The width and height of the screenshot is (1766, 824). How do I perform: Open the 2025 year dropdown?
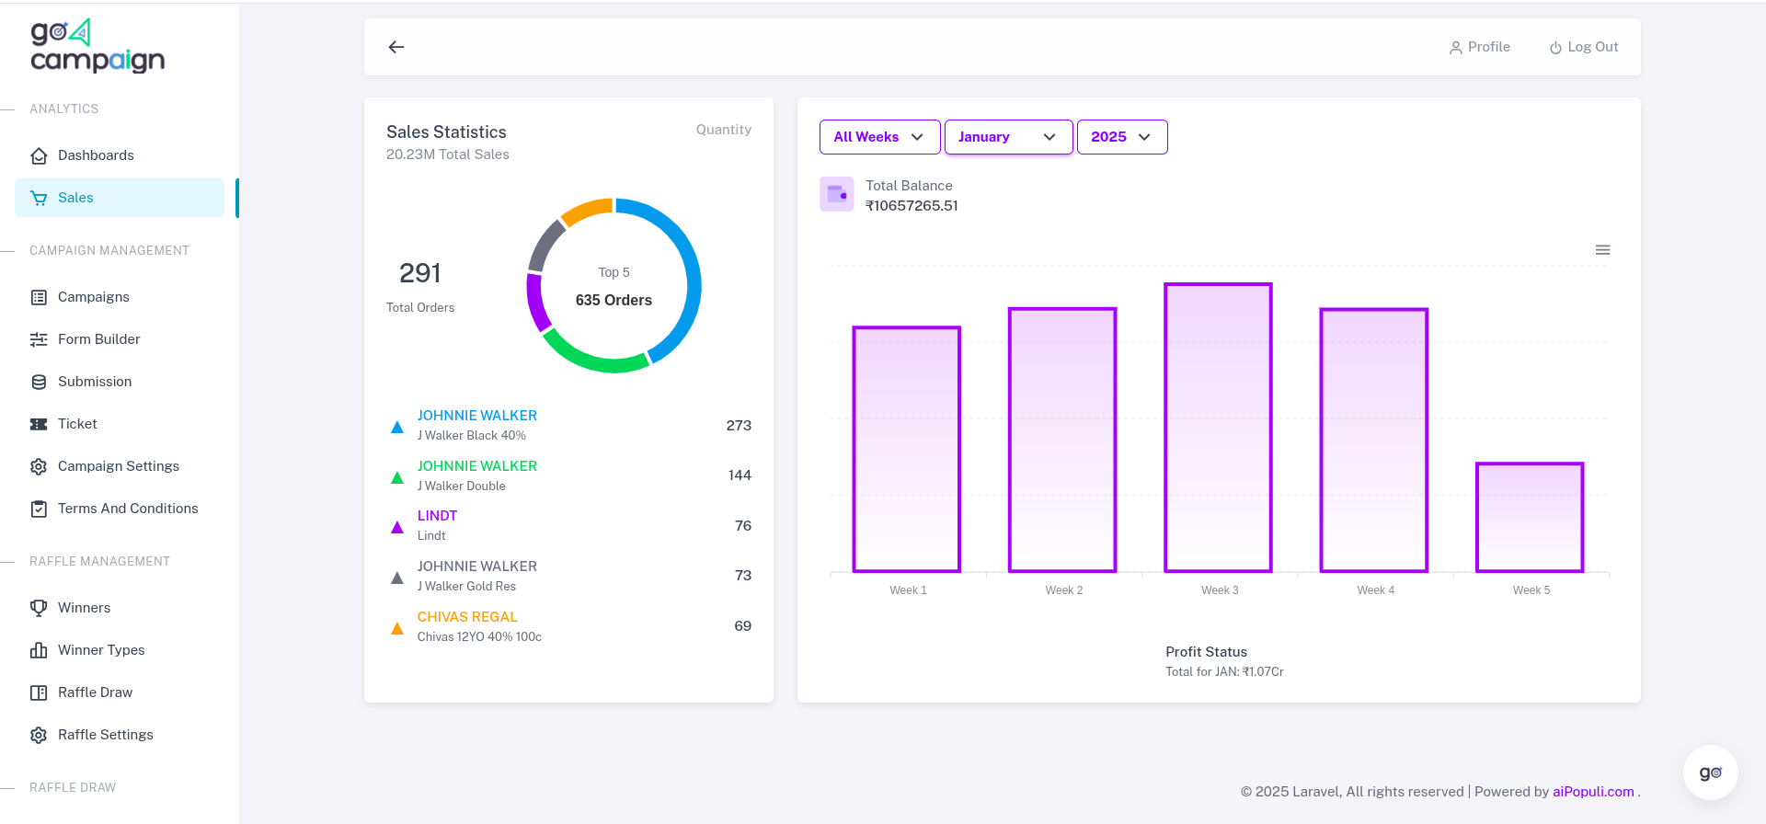1122,137
